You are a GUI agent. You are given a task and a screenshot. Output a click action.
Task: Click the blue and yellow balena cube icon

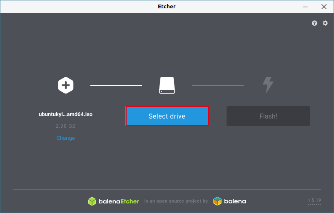tap(217, 201)
